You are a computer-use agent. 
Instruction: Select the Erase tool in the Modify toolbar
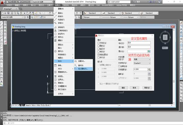pyautogui.click(x=181, y=22)
